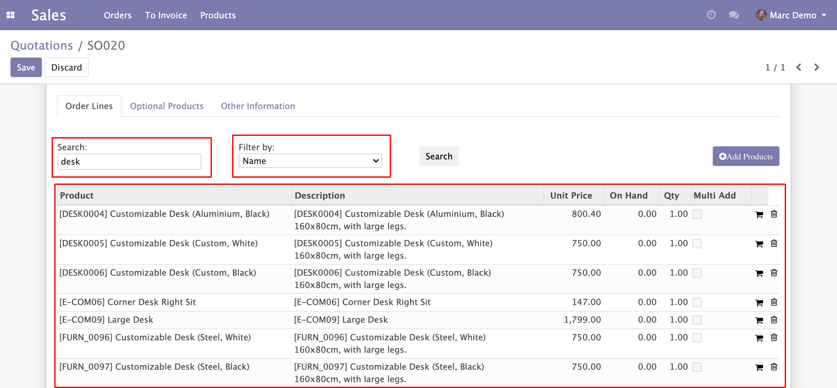
Task: Open the Filter by Name dropdown
Action: [310, 161]
